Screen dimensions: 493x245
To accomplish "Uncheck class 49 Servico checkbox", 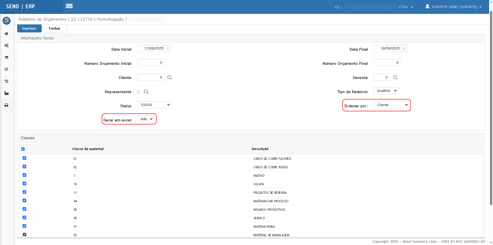I will (24, 217).
